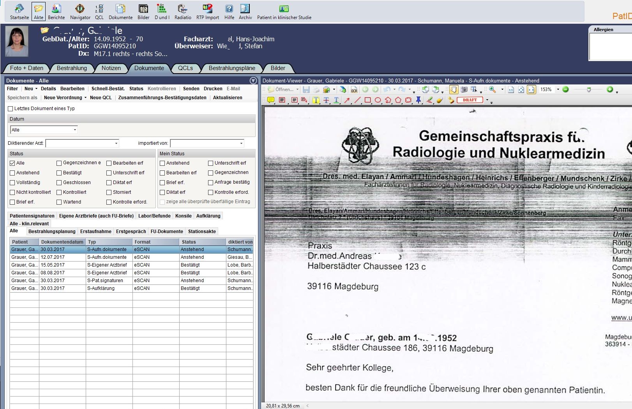Open Radiatio from the main toolbar
Image resolution: width=632 pixels, height=409 pixels.
(x=183, y=12)
